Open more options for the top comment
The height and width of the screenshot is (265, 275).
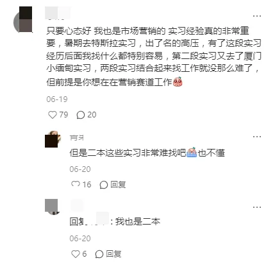click(x=257, y=16)
